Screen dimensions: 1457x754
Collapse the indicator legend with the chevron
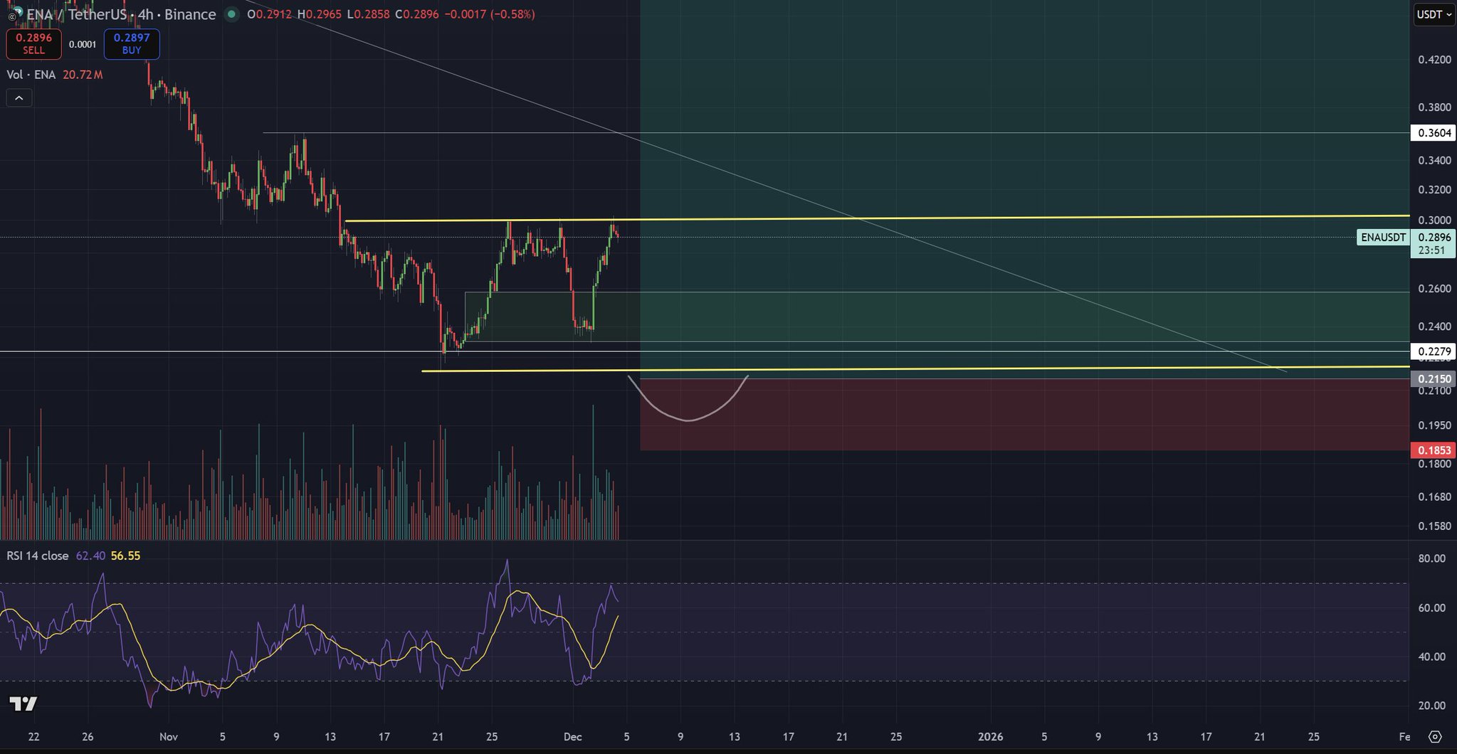19,98
